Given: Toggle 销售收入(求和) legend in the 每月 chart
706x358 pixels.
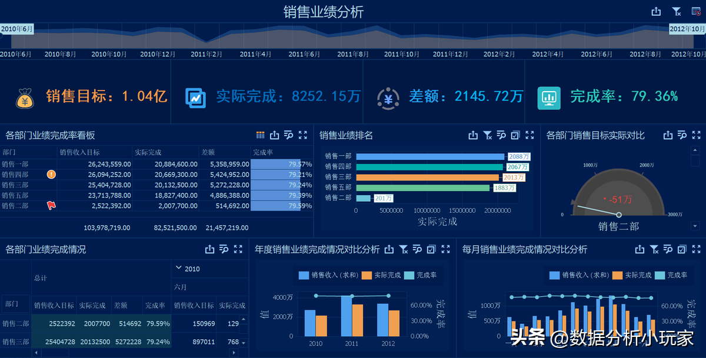Looking at the screenshot, I should 578,275.
